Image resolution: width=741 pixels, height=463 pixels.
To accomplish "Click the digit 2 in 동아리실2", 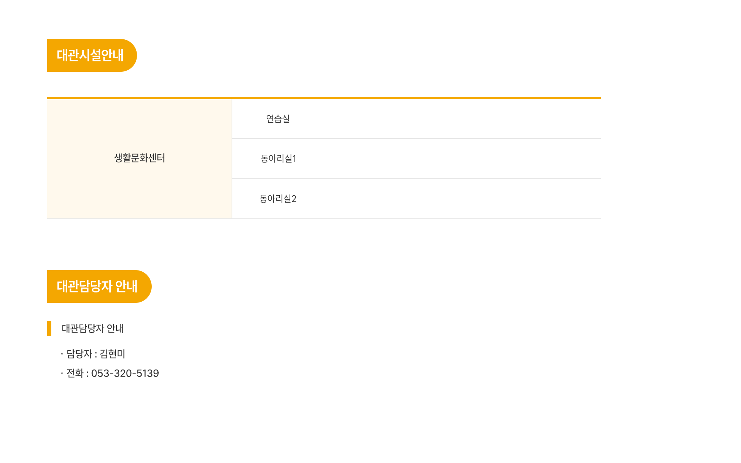I will [x=294, y=199].
